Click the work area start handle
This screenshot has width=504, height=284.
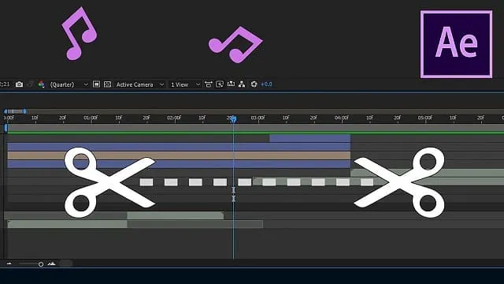(x=6, y=128)
